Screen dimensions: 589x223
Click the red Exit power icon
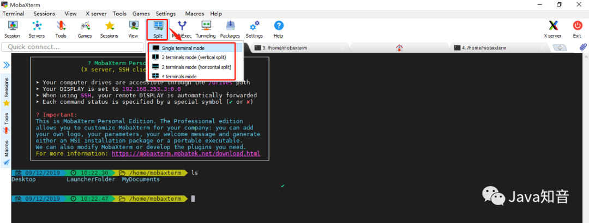(x=577, y=29)
